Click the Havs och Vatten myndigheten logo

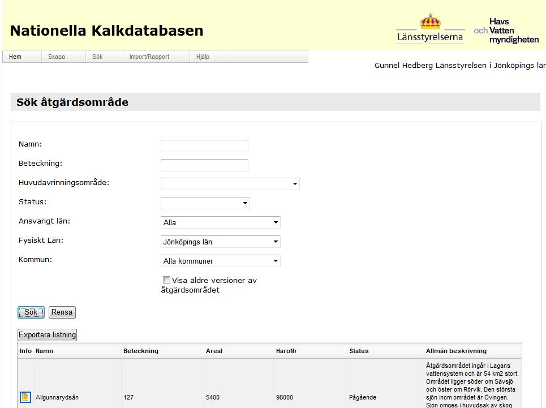click(x=506, y=31)
